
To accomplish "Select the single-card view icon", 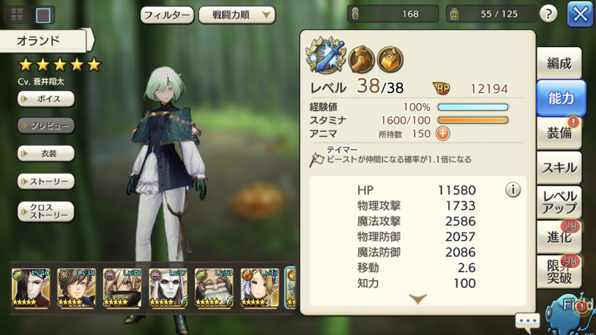I will (x=43, y=15).
